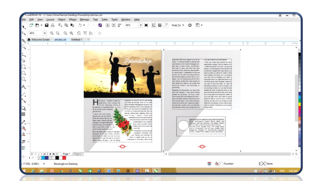Open PowerPoint from the taskbar
This screenshot has height=181, width=322.
tap(52, 171)
